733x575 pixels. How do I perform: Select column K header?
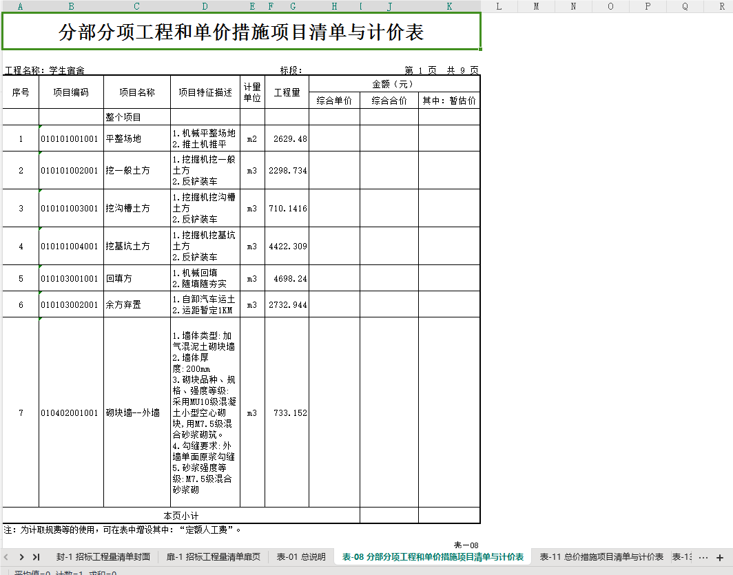449,6
